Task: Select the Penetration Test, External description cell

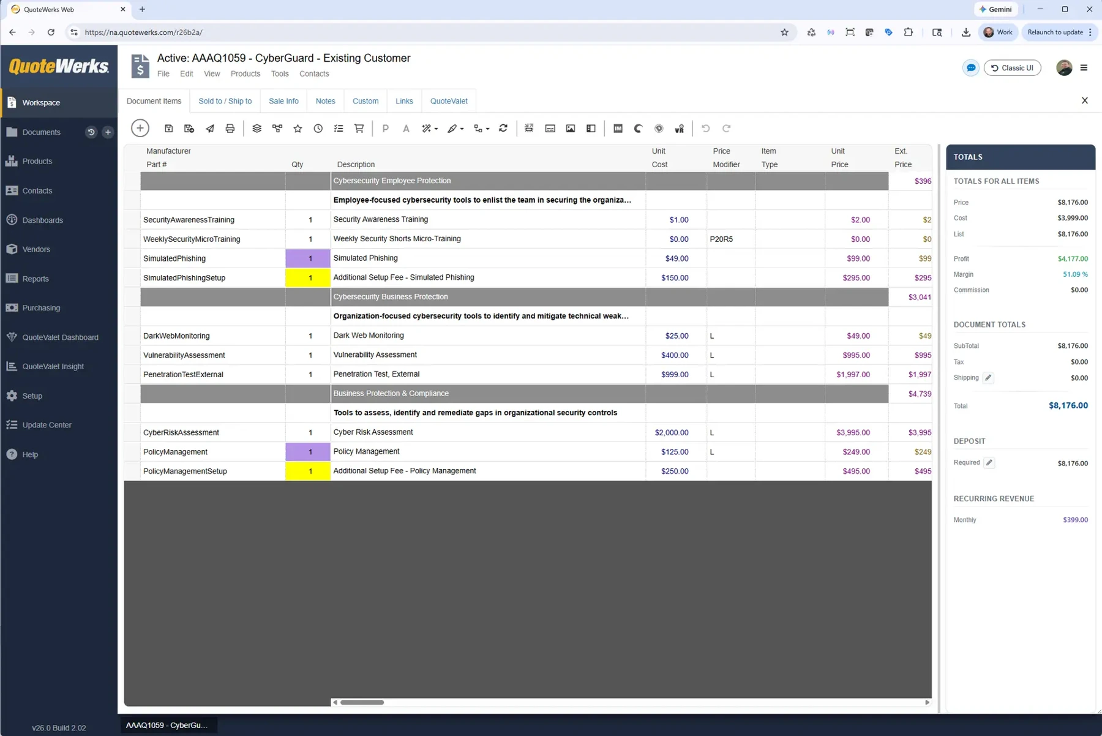Action: (x=488, y=374)
